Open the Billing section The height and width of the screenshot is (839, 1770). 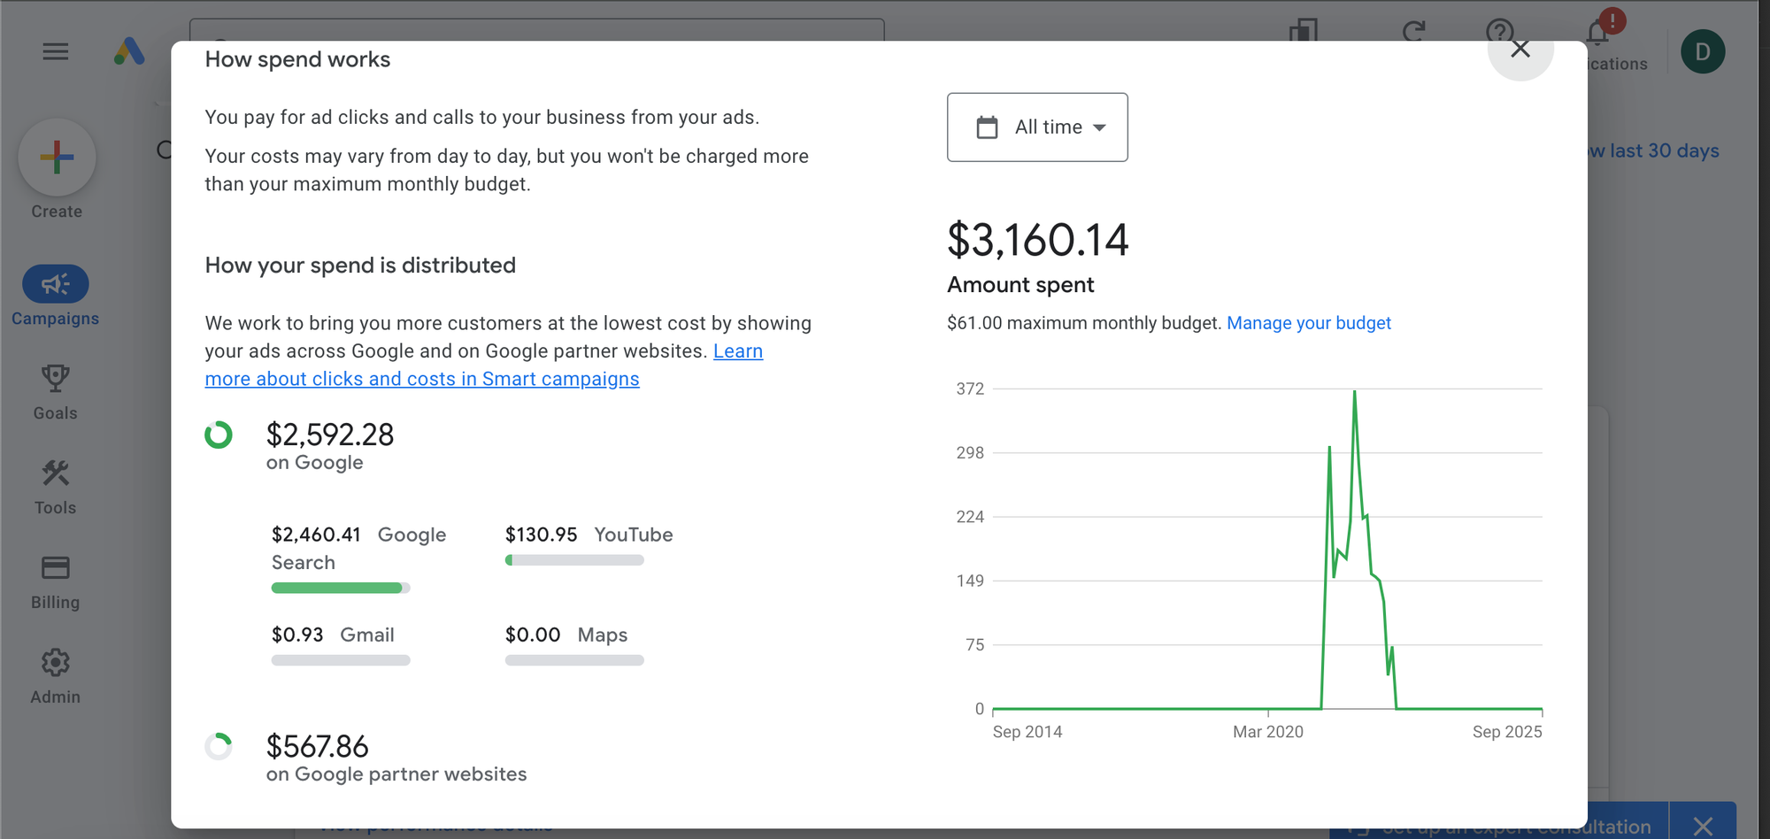click(55, 582)
